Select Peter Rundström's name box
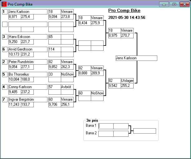This screenshot has width=191, height=159. 27,62
